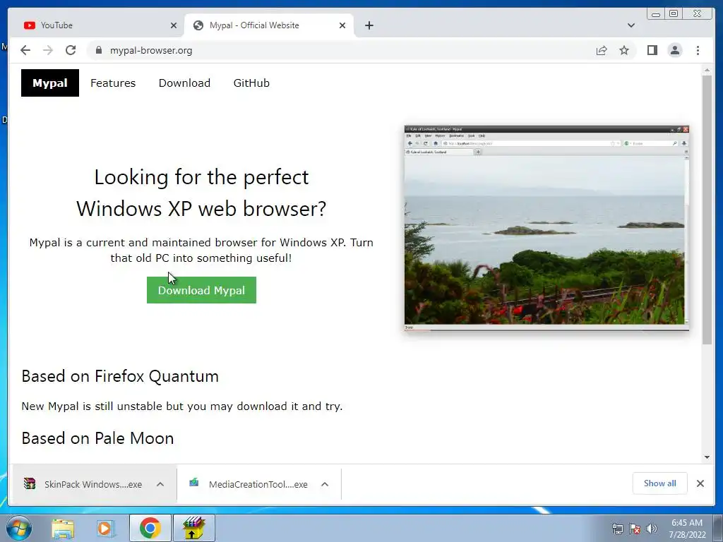Close the YouTube tab
Image resolution: width=723 pixels, height=542 pixels.
tap(174, 25)
